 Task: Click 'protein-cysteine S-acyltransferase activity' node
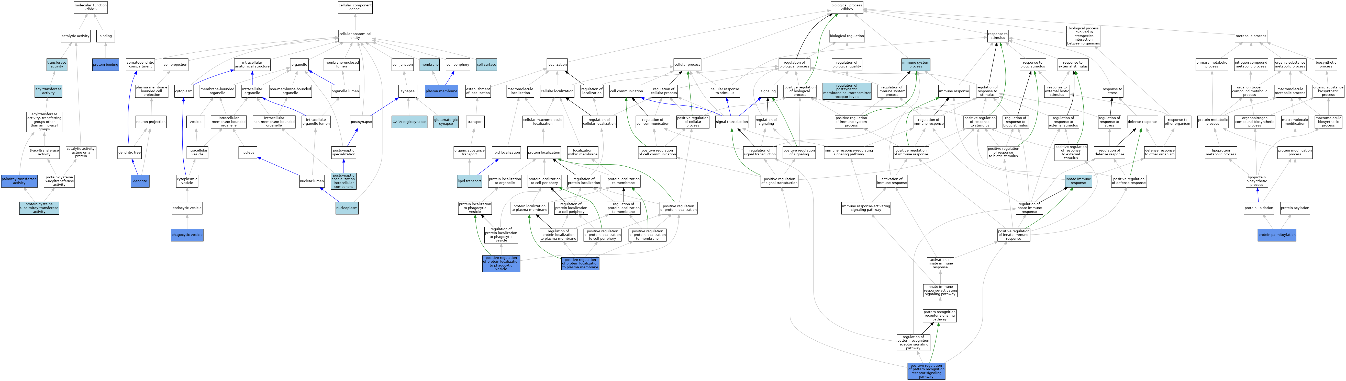[60, 181]
